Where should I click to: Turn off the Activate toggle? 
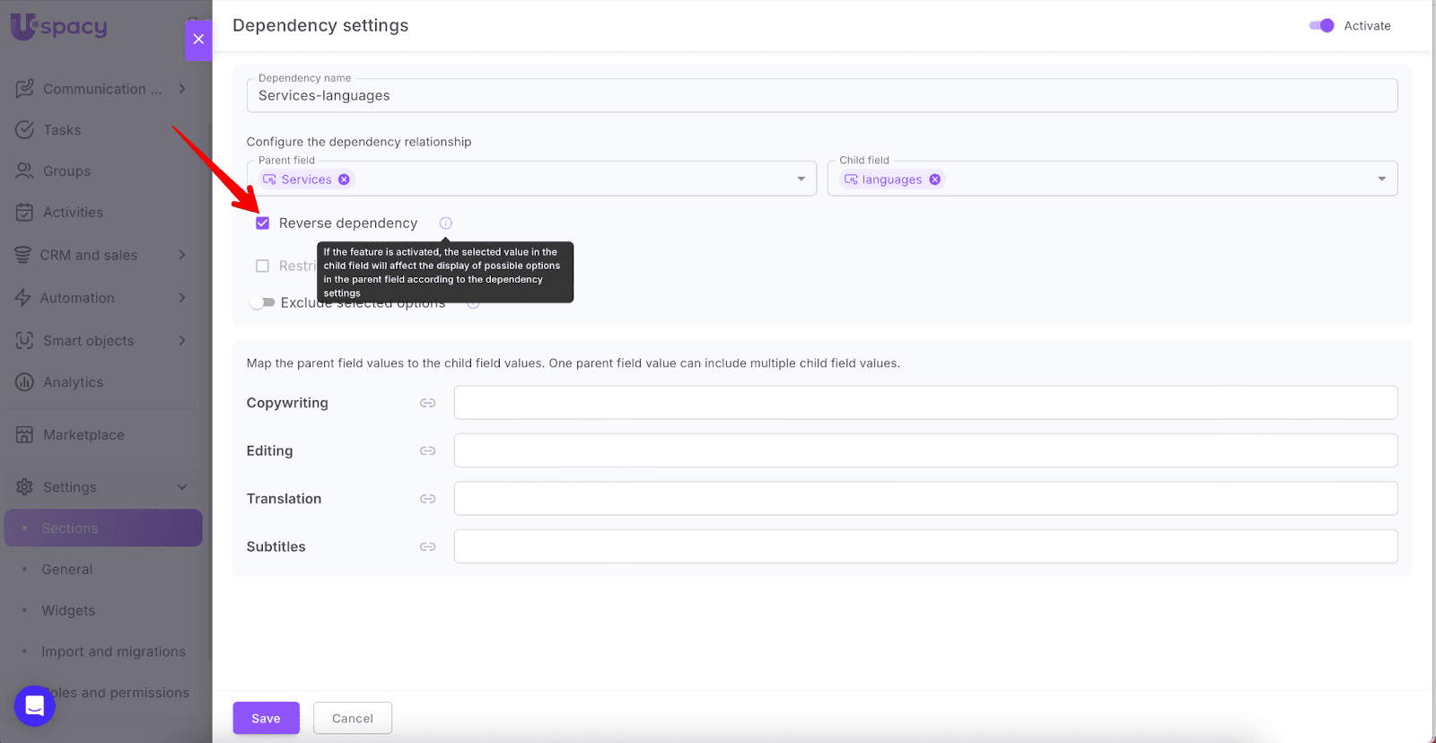[1321, 26]
